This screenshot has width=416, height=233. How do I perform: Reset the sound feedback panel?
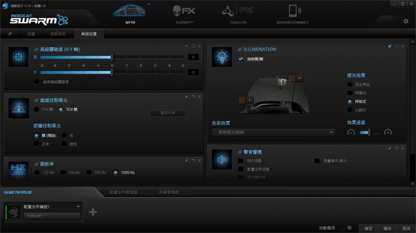click(x=396, y=149)
